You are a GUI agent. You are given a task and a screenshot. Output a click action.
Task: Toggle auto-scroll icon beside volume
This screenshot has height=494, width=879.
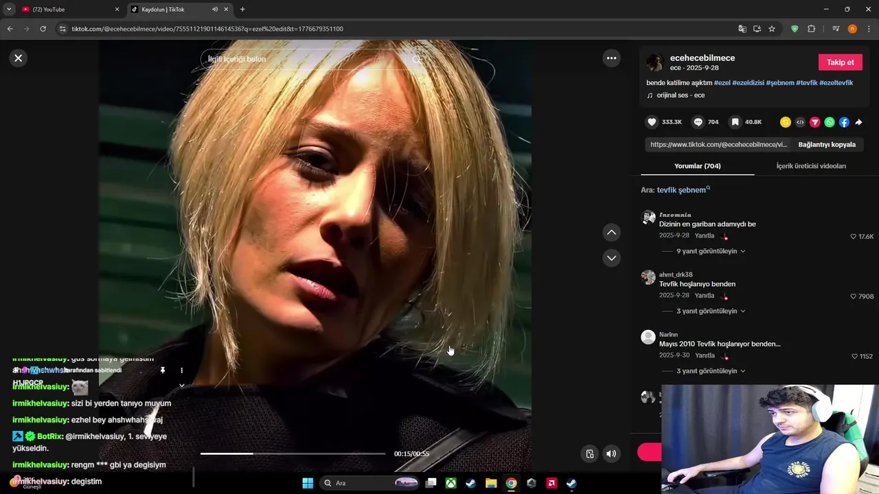click(x=589, y=454)
